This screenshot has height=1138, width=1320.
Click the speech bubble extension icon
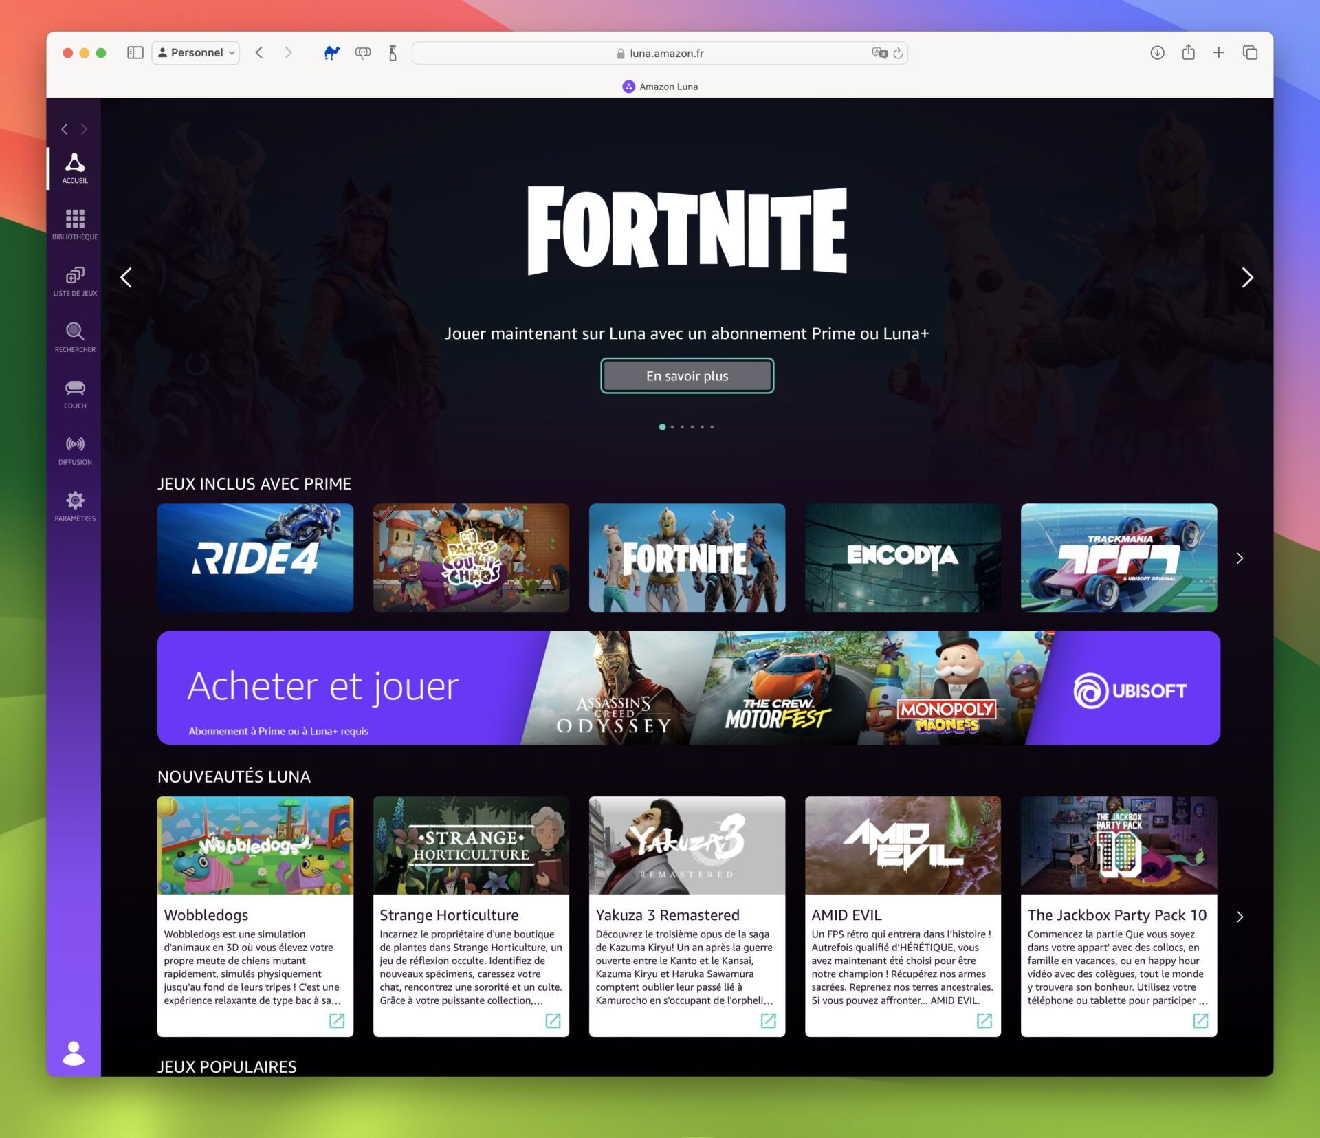(x=363, y=53)
